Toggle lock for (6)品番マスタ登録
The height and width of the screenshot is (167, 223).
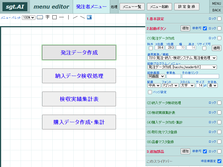219,142
